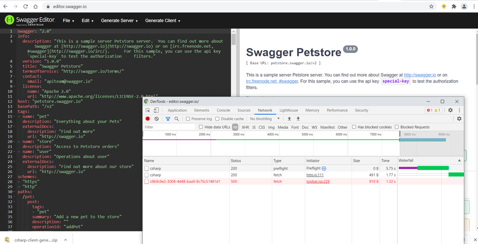Viewport: 478px width, 244px height.
Task: Open the topbar.jsx:229 initiator link
Action: (318, 181)
